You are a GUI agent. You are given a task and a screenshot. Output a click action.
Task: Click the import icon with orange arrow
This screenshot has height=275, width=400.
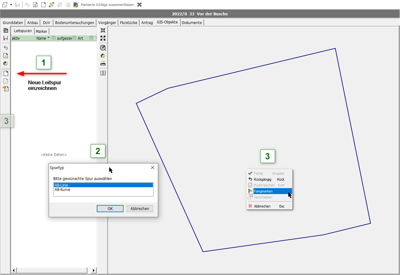pyautogui.click(x=6, y=89)
